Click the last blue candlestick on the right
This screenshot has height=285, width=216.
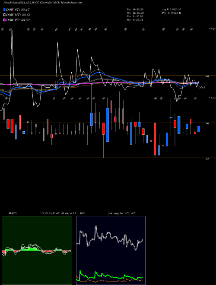coord(199,129)
